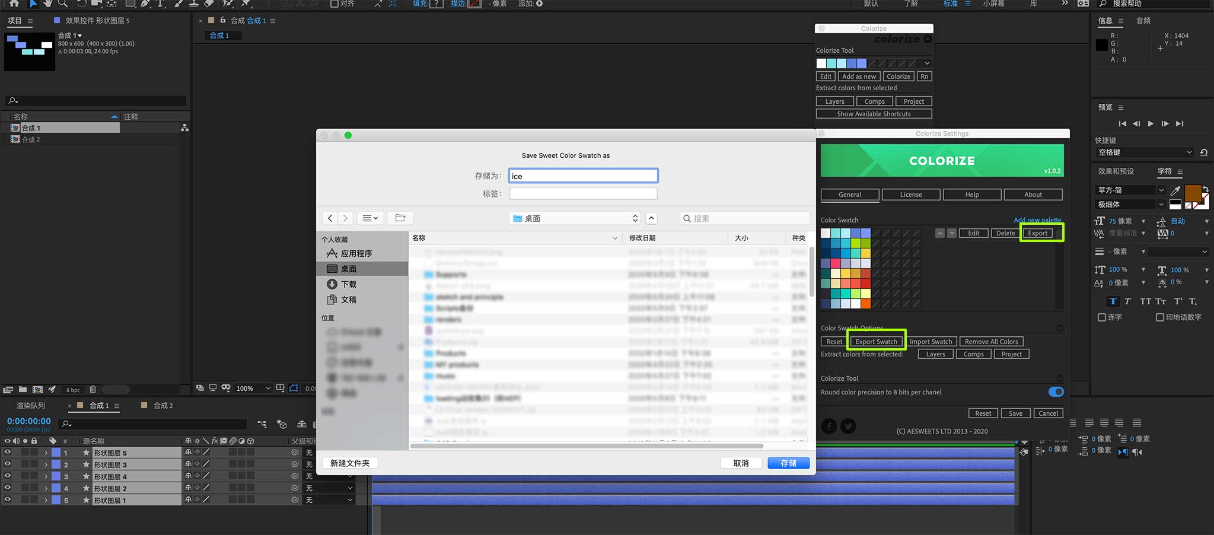
Task: Select the Brush tool
Action: coord(179,4)
